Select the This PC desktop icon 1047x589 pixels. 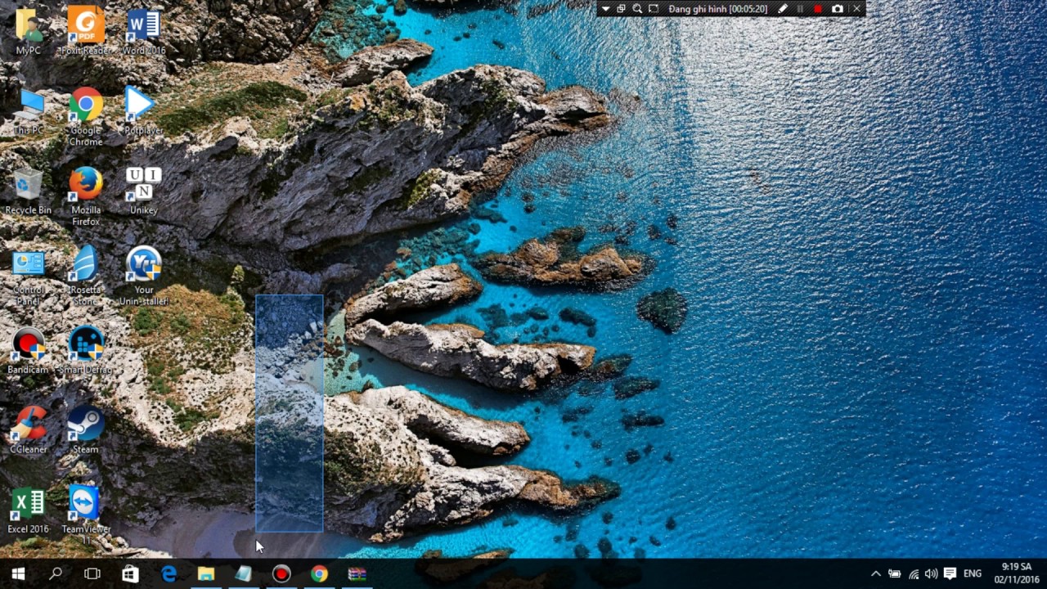pyautogui.click(x=29, y=111)
